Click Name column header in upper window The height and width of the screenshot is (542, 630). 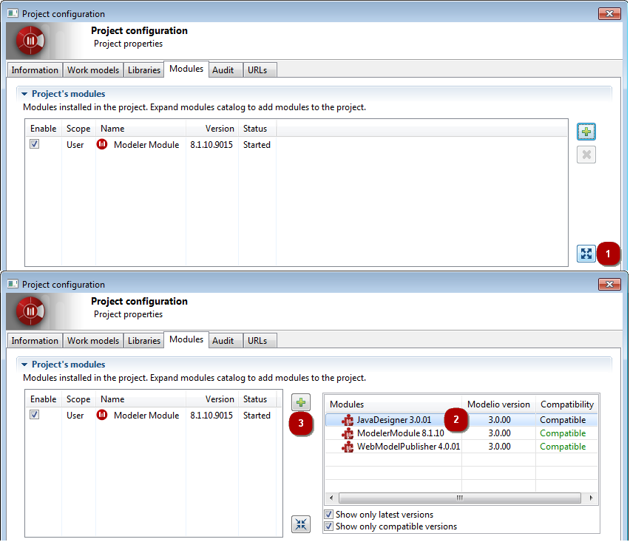coord(141,129)
